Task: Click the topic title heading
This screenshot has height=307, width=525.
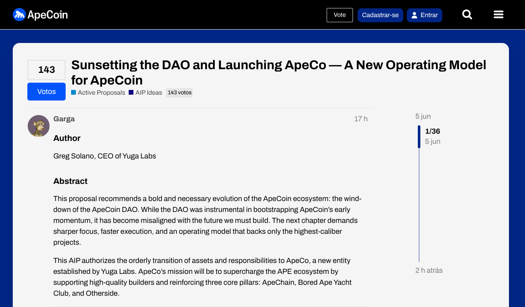Action: [279, 72]
